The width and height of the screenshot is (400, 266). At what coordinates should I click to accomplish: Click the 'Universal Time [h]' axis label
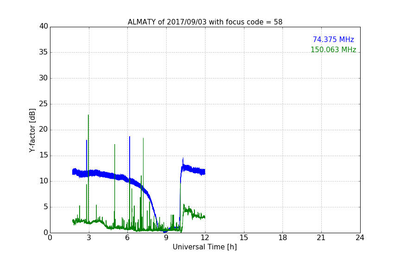click(x=205, y=247)
